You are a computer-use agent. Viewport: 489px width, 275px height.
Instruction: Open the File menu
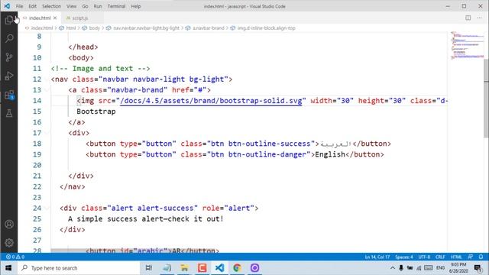point(19,6)
